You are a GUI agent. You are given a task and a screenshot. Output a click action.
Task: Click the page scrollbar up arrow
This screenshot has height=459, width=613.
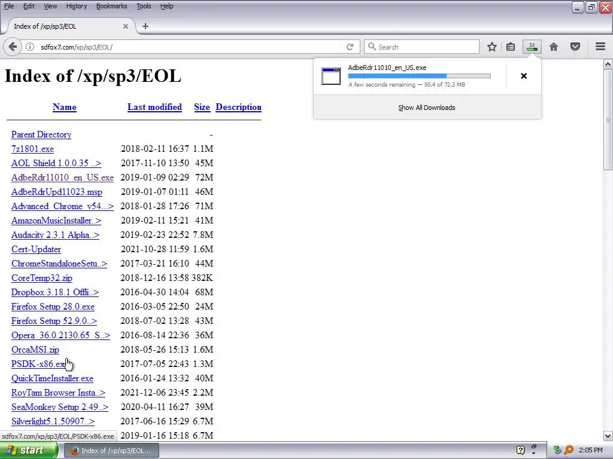point(608,64)
